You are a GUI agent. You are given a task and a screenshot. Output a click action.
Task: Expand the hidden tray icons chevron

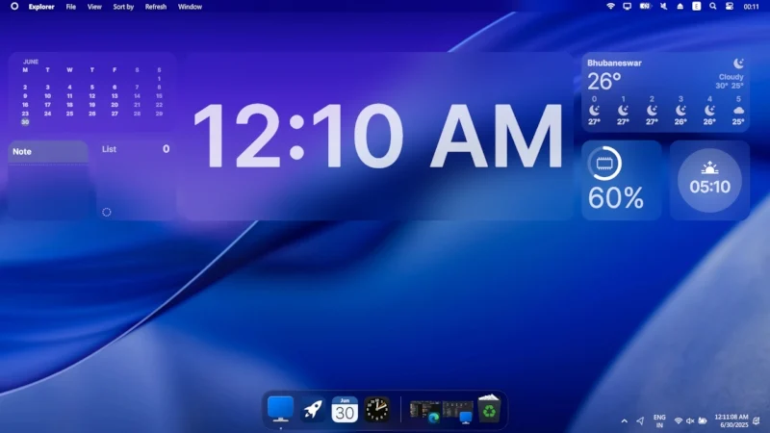[624, 420]
